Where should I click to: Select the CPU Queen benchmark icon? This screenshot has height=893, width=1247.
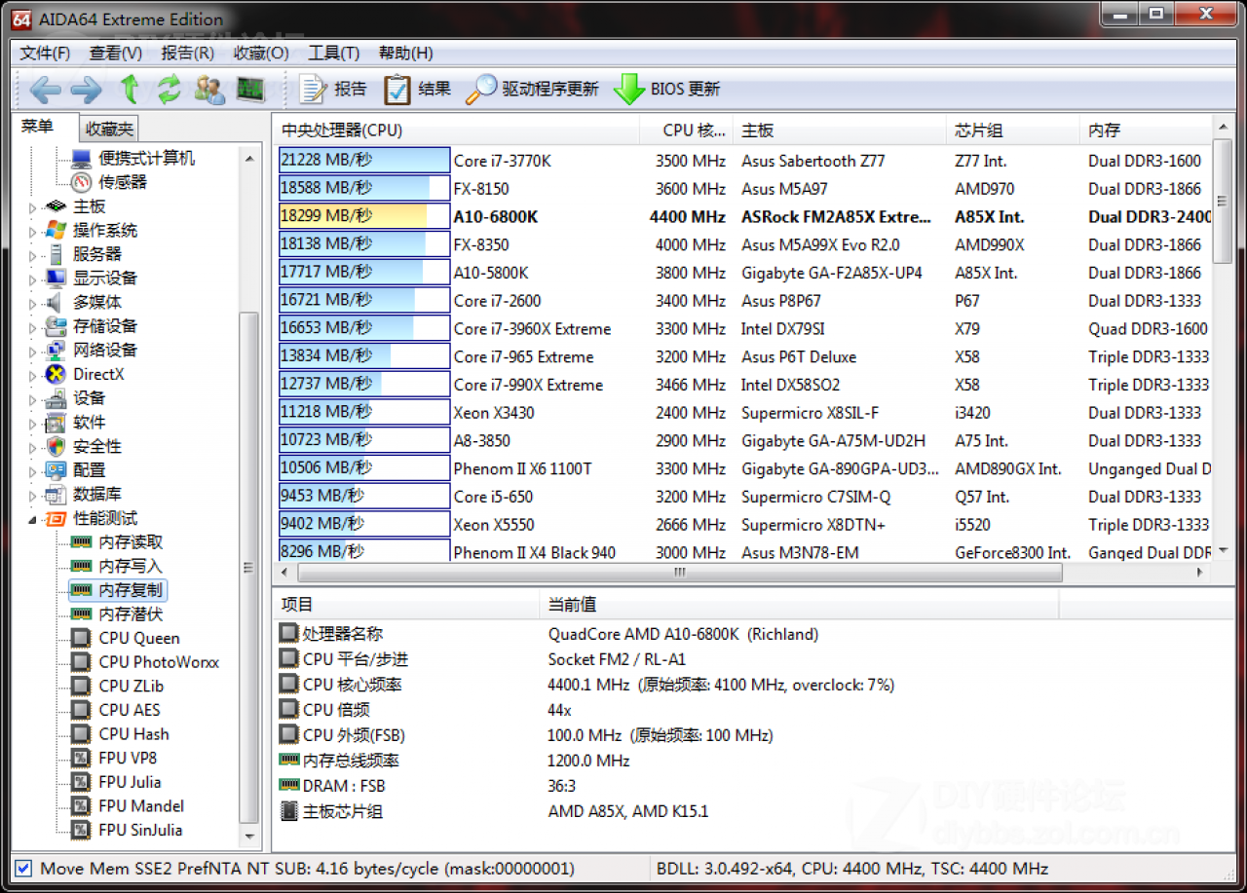[82, 639]
